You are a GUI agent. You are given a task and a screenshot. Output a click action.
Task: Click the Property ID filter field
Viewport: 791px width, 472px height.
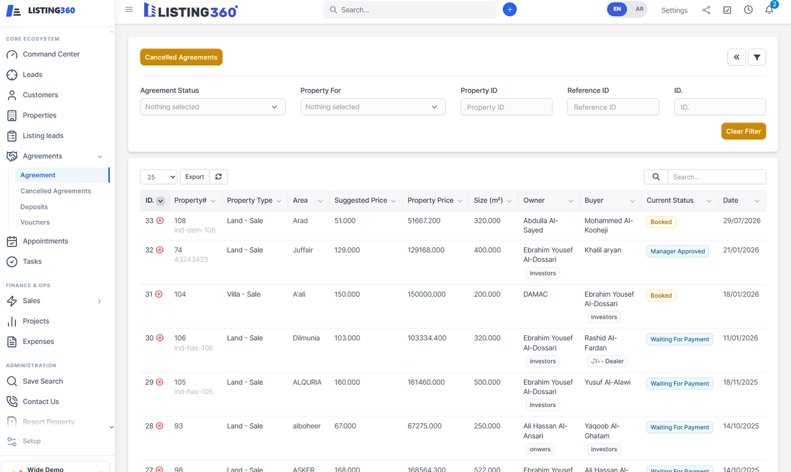[506, 107]
